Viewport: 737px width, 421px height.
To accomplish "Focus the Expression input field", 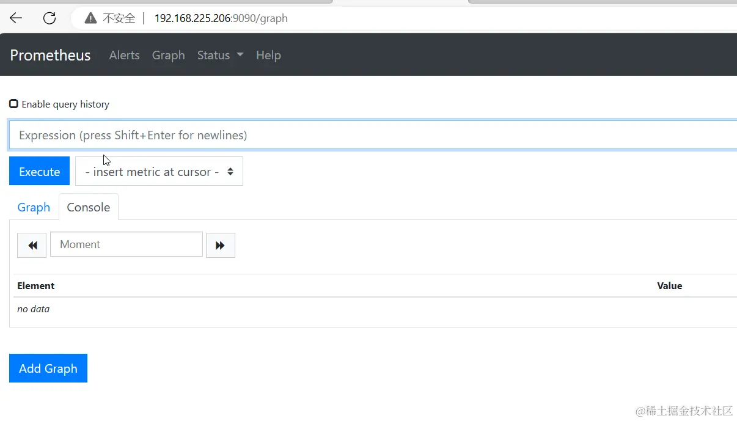I will click(373, 135).
